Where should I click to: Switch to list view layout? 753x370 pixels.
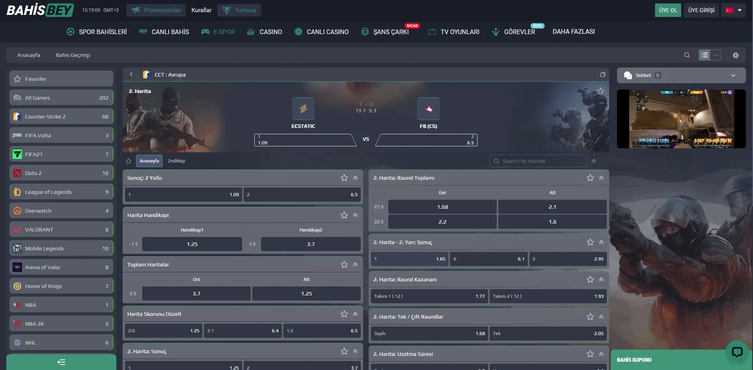click(705, 55)
